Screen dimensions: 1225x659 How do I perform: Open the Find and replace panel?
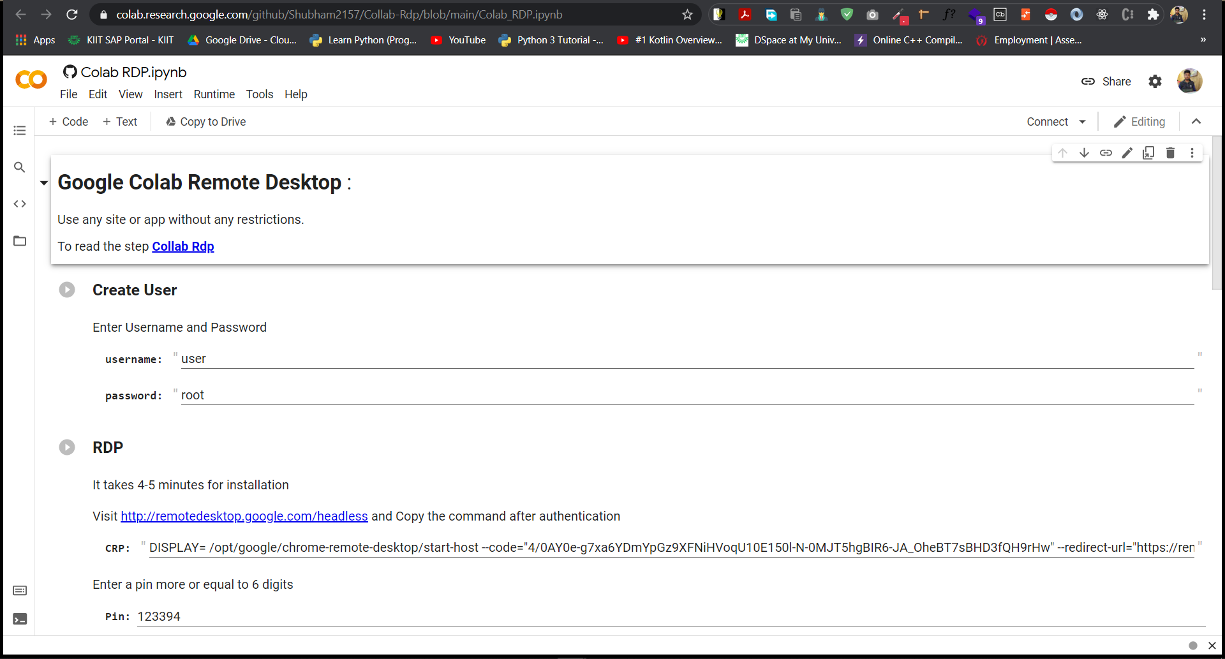pos(20,167)
